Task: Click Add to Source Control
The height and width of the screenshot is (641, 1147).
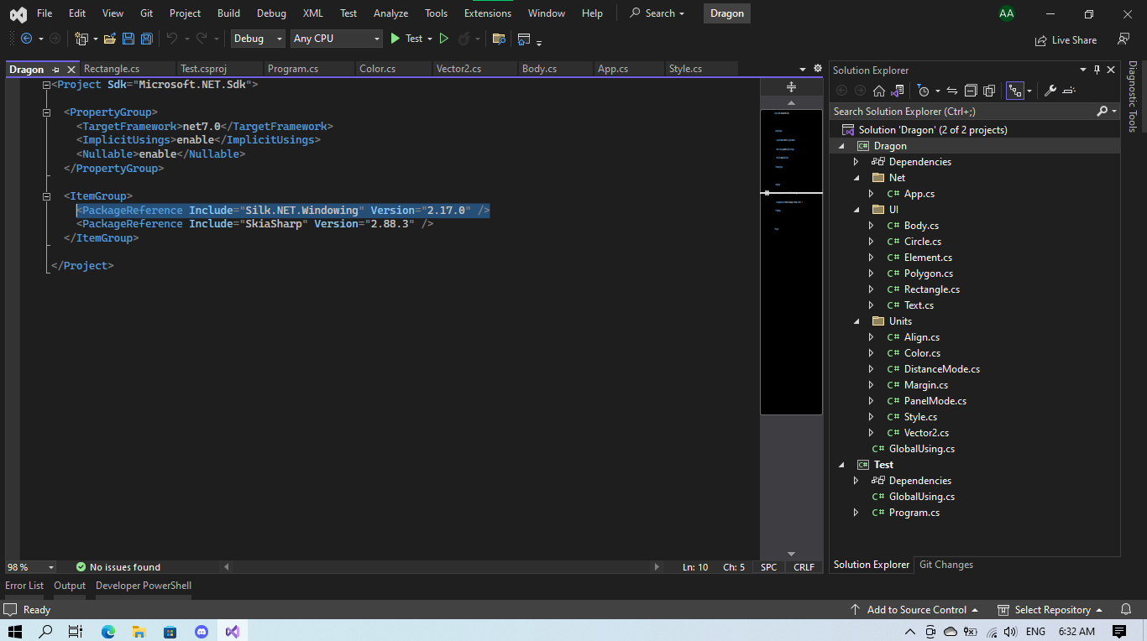Action: tap(916, 610)
